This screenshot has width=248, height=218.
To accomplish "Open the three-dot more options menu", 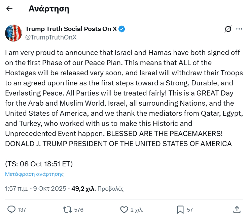I will click(x=239, y=29).
